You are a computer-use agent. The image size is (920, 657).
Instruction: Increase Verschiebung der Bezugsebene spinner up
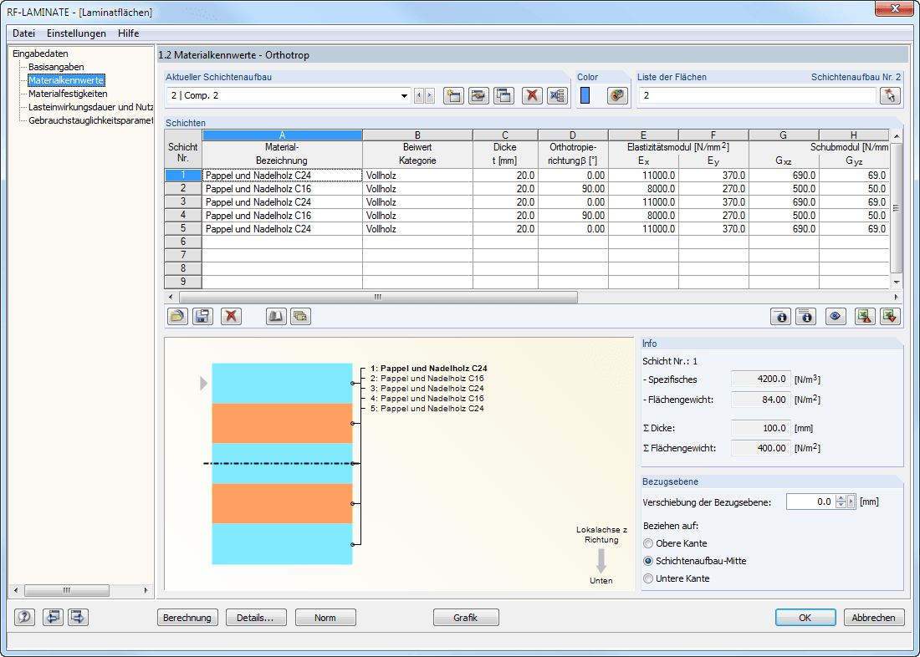pos(841,498)
